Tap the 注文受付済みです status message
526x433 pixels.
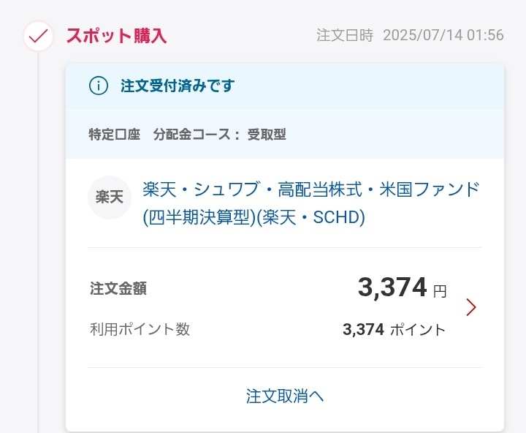(x=178, y=86)
